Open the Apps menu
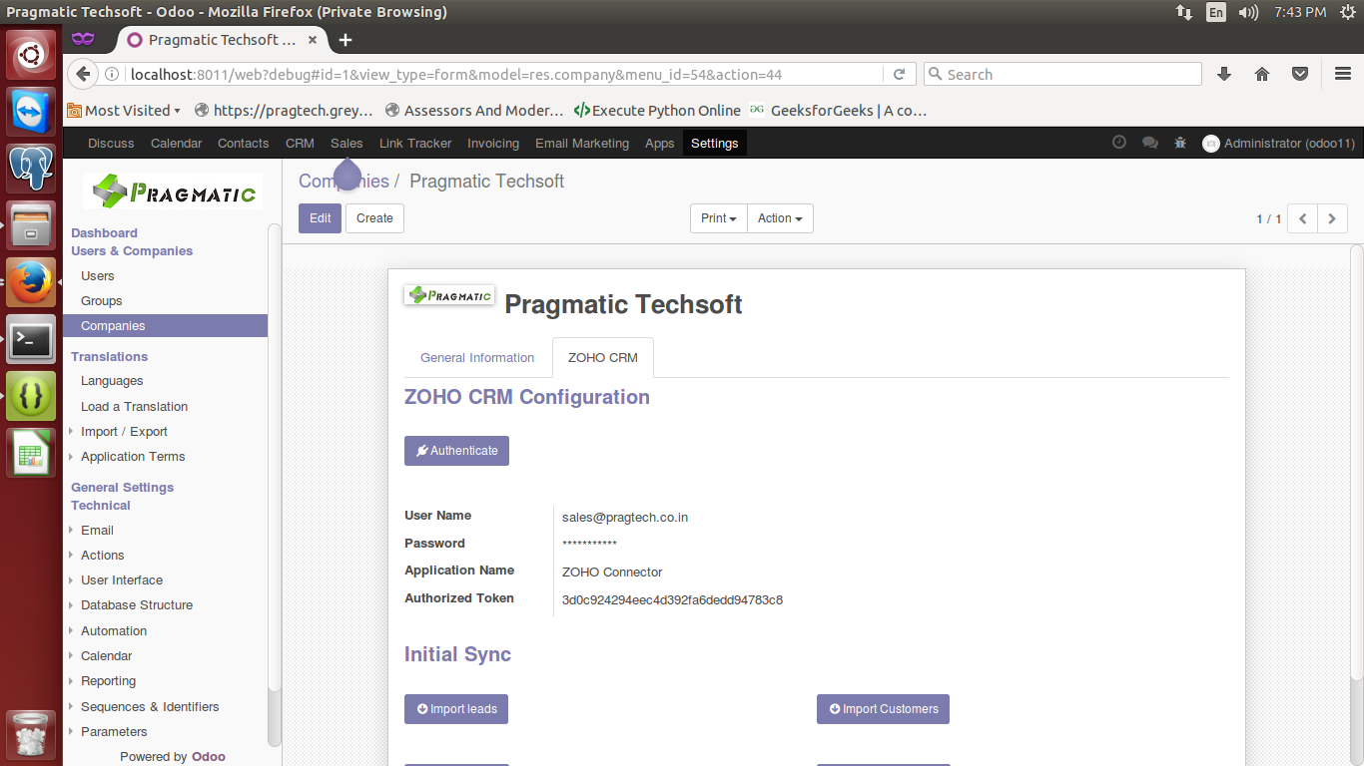This screenshot has height=766, width=1364. pyautogui.click(x=659, y=143)
